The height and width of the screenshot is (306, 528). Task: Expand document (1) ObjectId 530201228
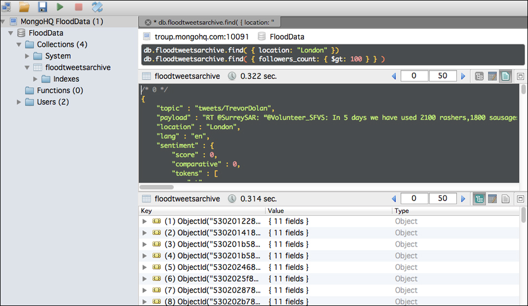[145, 221]
